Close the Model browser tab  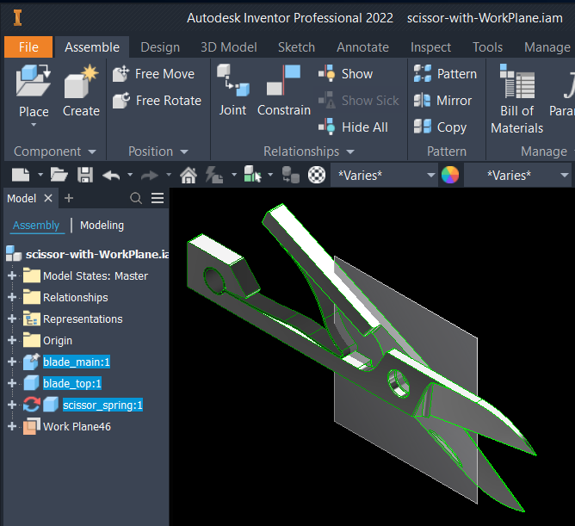pos(48,199)
